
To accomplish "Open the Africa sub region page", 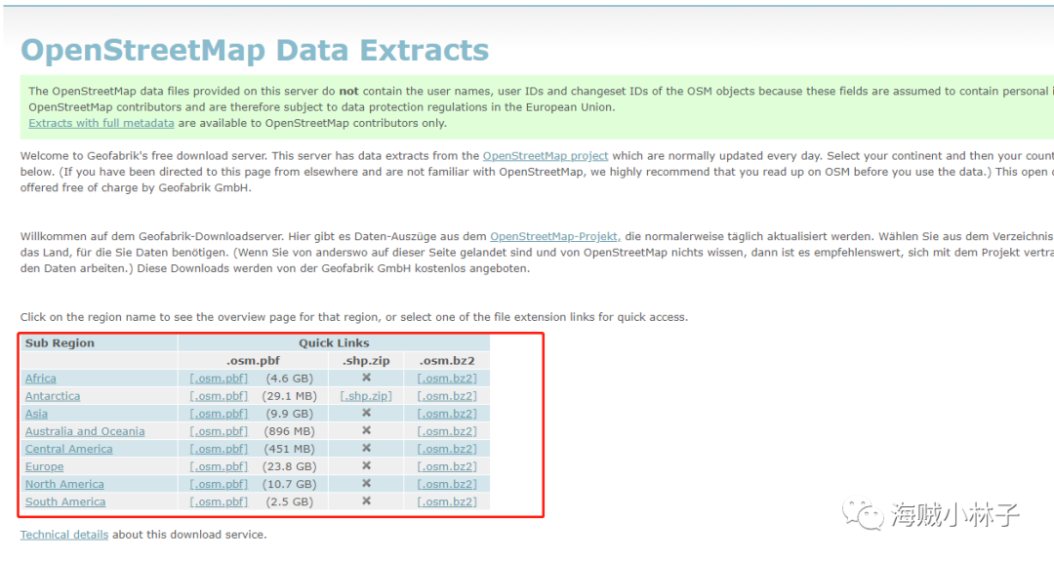I will pyautogui.click(x=40, y=379).
